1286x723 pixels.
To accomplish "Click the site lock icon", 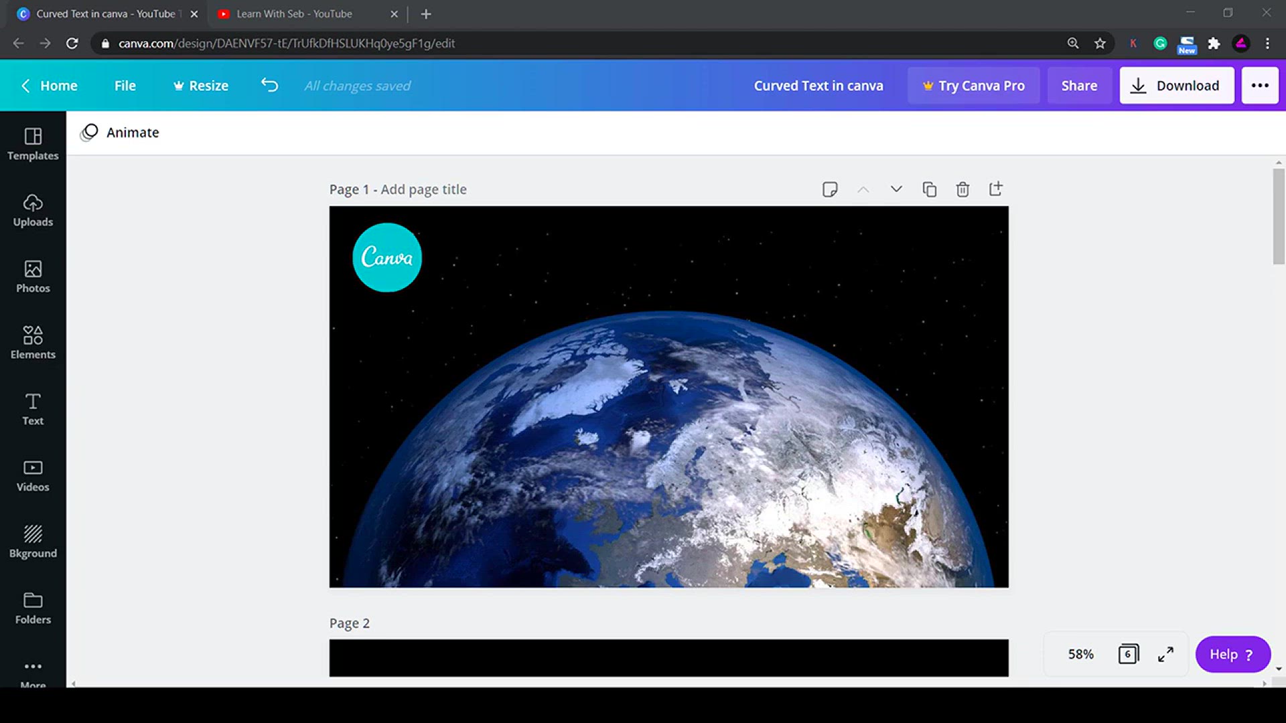I will pos(105,43).
